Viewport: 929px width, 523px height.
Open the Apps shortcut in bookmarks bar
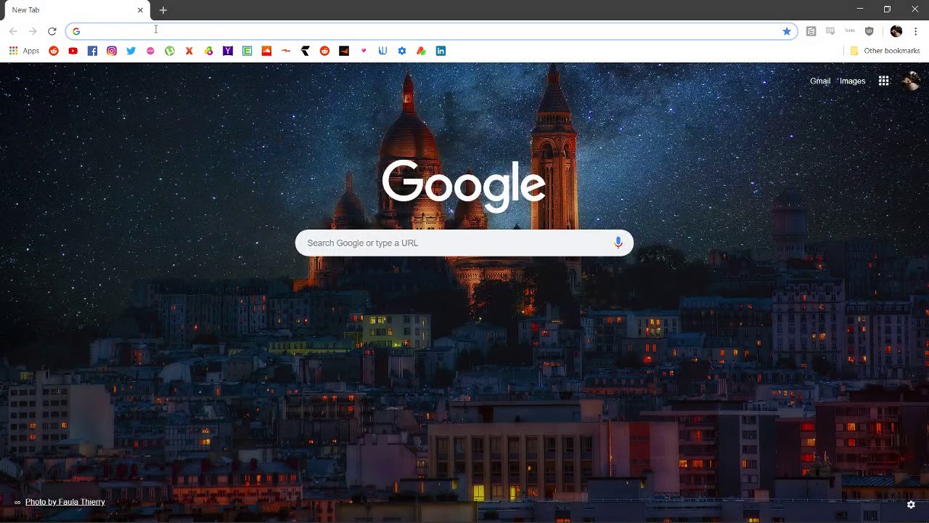click(x=24, y=51)
